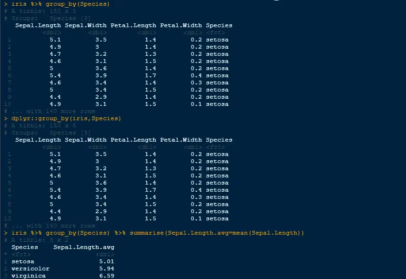Click 'Petal.Width' header in the first table
This screenshot has height=279, width=406.
(181, 25)
